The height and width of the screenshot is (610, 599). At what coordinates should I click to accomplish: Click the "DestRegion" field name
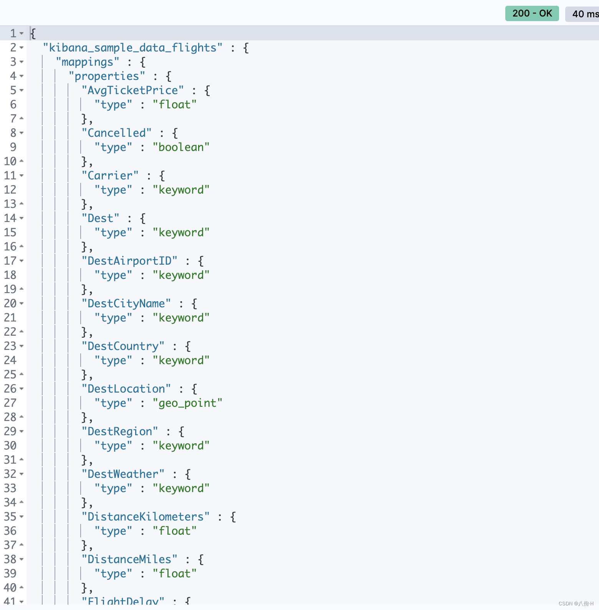[x=119, y=431]
